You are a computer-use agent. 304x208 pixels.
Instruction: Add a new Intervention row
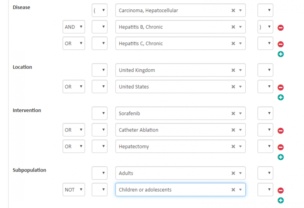(x=281, y=157)
